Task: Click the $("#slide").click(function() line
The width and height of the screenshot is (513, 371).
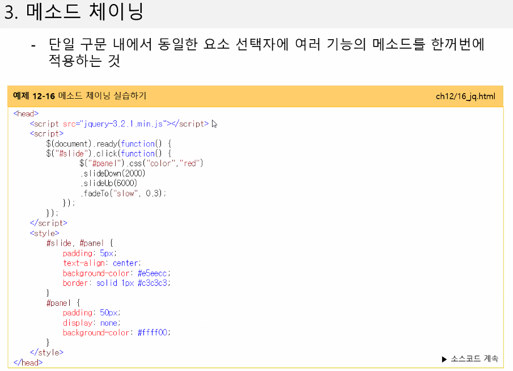Action: 109,154
